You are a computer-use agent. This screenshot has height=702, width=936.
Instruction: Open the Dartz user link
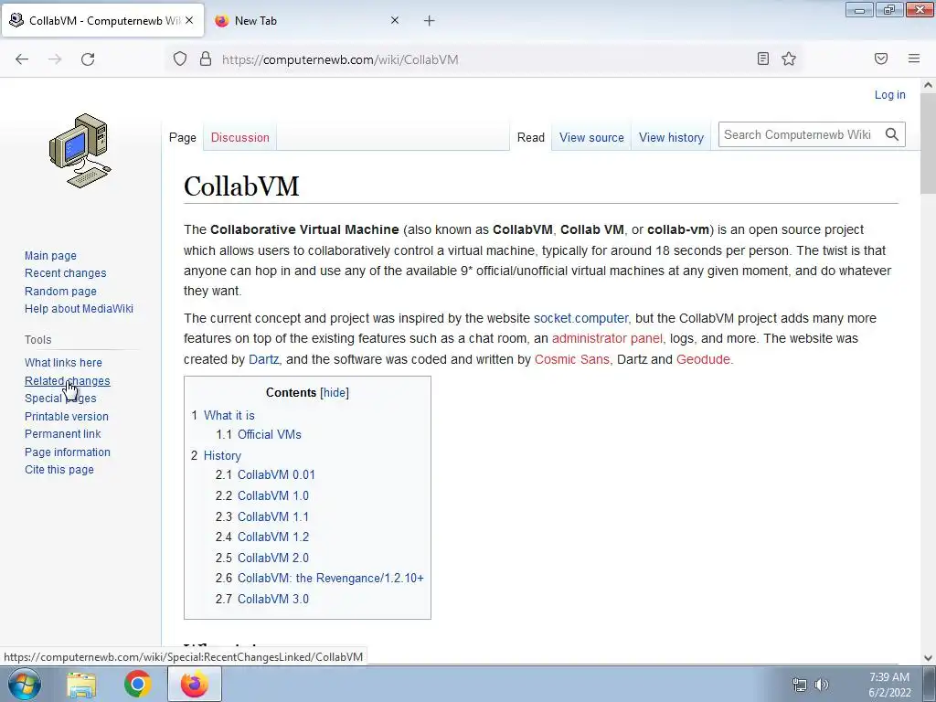point(263,359)
